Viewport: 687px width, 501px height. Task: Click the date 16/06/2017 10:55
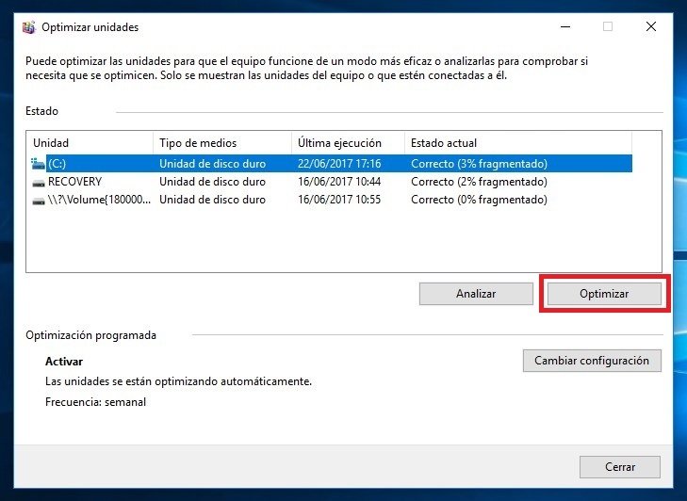pyautogui.click(x=339, y=200)
